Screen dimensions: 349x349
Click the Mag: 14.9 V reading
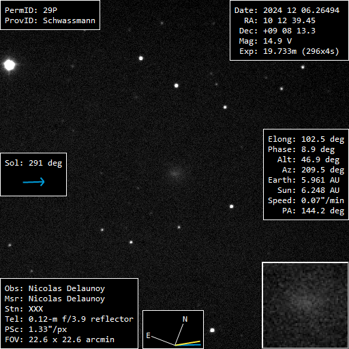(265, 41)
